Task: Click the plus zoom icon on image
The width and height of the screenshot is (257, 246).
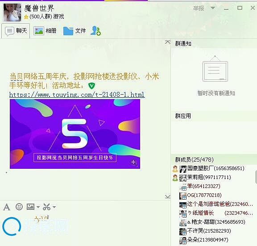Action: click(133, 162)
